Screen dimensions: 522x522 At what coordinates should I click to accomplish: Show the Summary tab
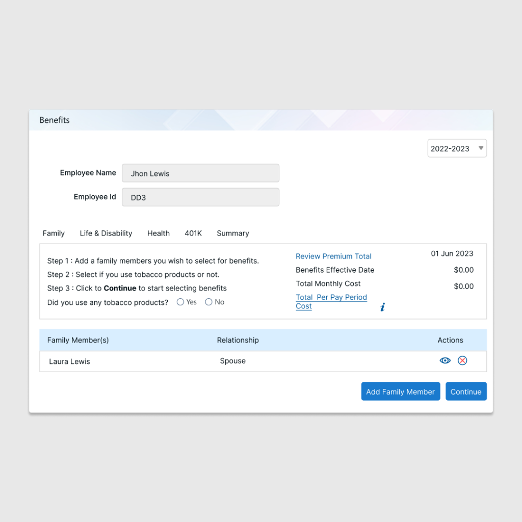coord(233,233)
